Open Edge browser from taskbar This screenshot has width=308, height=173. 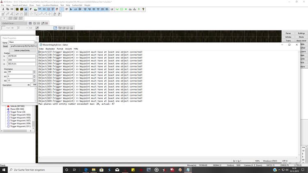(86, 170)
